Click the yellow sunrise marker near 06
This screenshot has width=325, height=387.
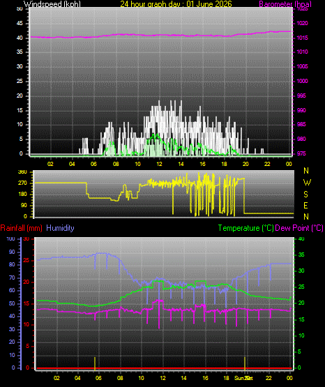(95, 363)
